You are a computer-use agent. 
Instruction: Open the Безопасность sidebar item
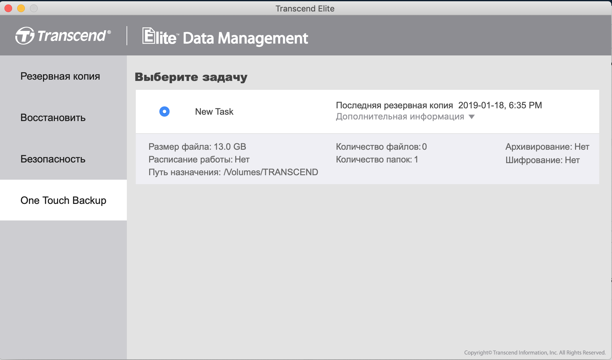53,159
